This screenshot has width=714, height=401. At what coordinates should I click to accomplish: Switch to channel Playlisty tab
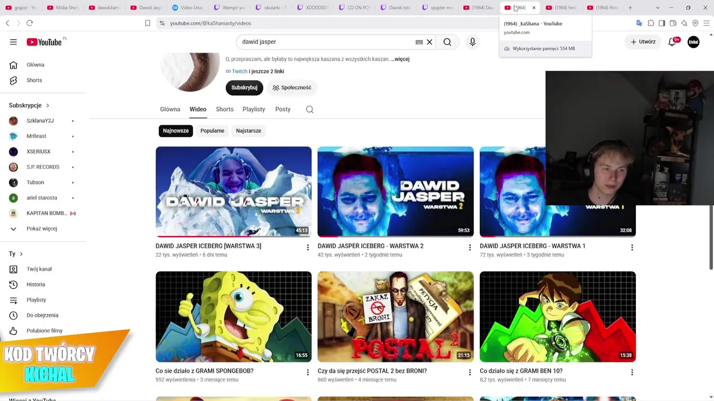tap(254, 109)
